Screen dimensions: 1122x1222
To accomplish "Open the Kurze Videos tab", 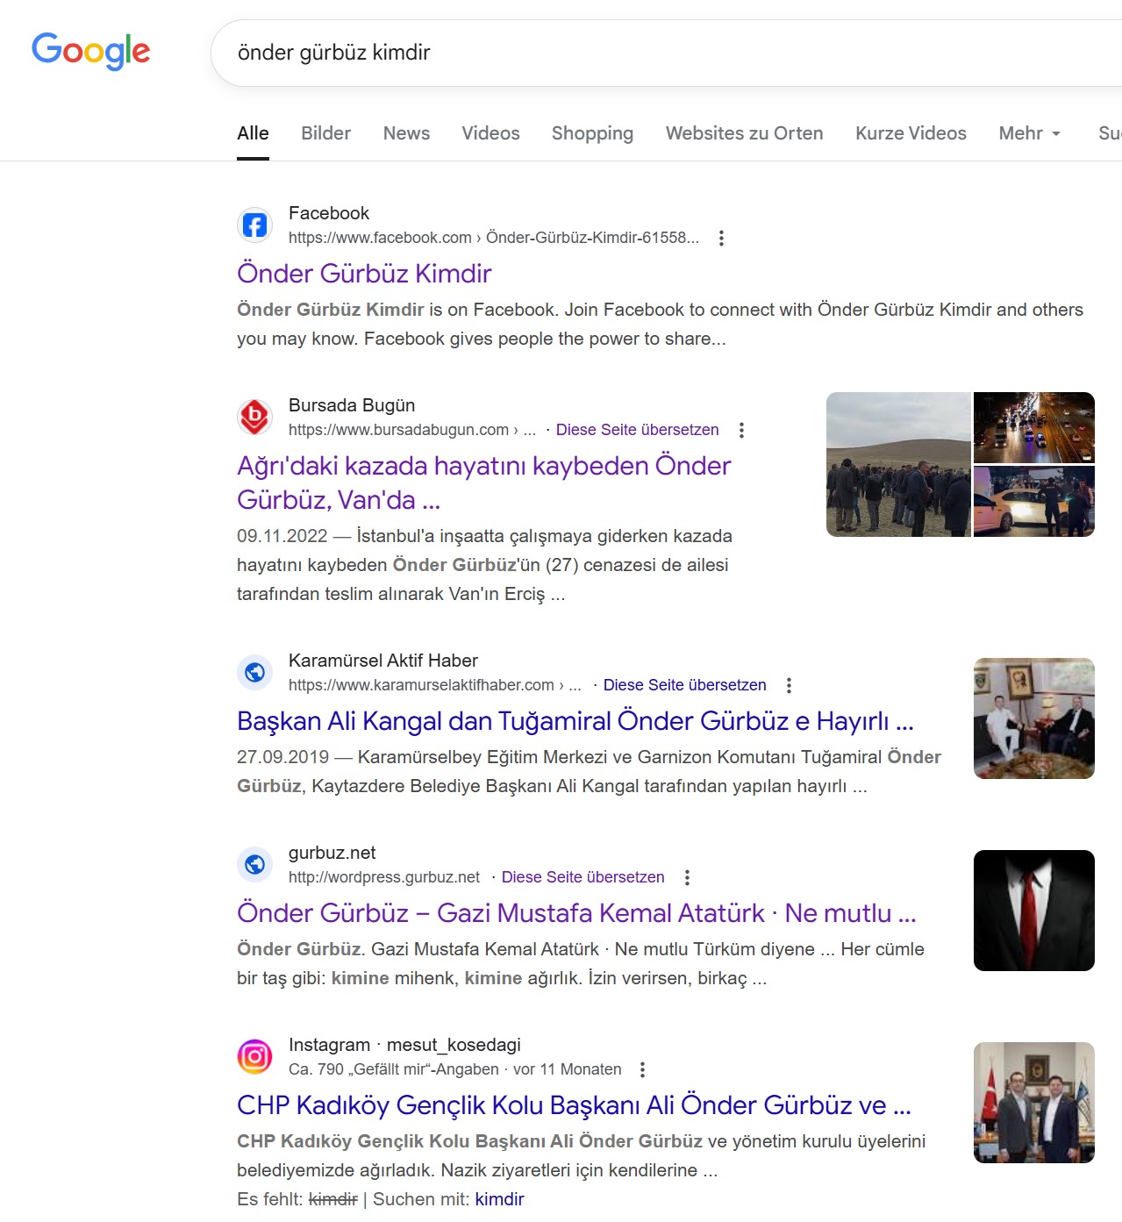I will pyautogui.click(x=911, y=133).
